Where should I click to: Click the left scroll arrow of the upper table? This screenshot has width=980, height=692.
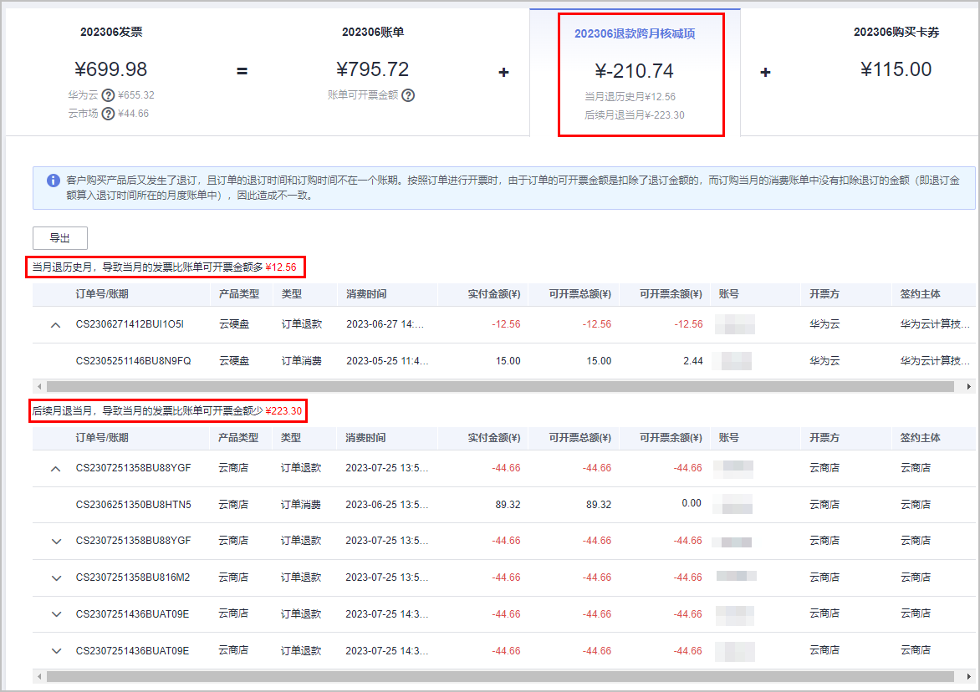(39, 387)
